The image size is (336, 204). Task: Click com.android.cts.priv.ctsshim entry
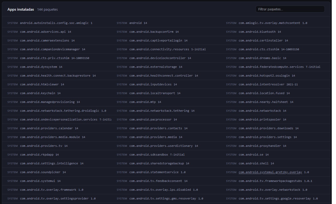coord(45,58)
